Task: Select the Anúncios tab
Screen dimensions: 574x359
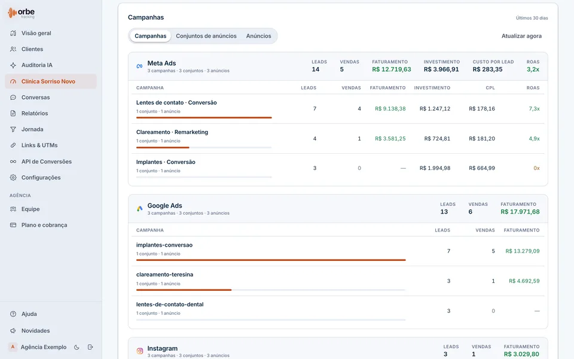Action: pyautogui.click(x=258, y=36)
